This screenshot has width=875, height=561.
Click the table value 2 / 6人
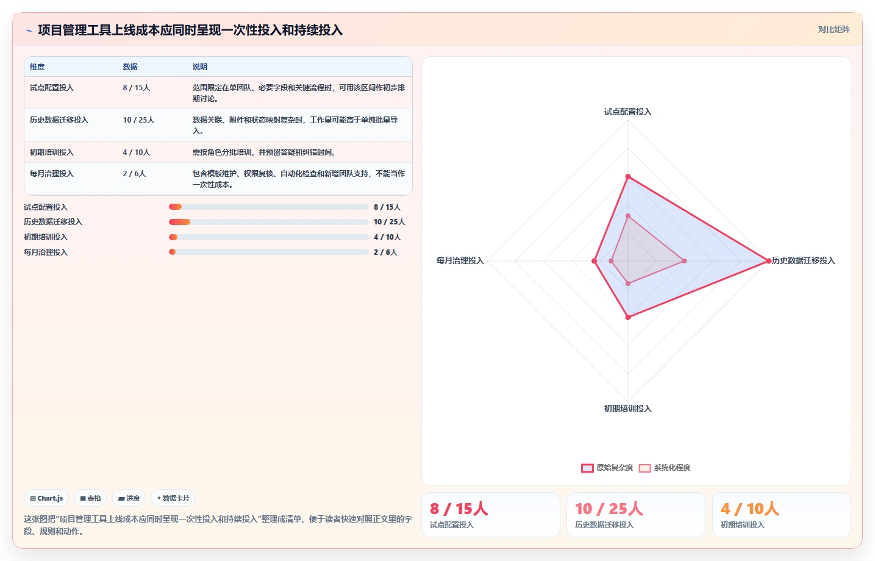(134, 174)
